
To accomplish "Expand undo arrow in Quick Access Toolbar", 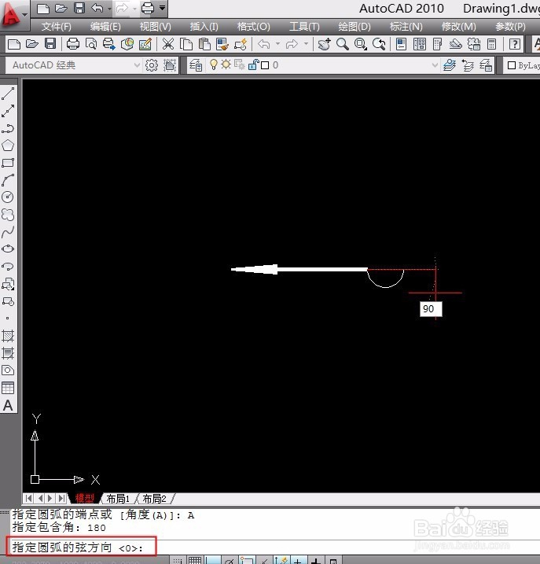I will [x=109, y=8].
